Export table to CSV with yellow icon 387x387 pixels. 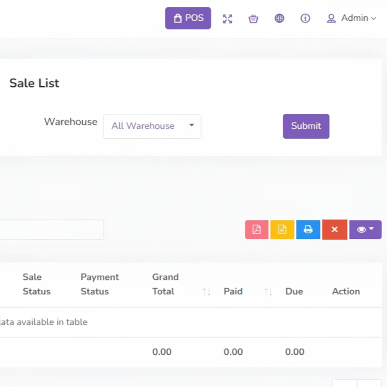[x=282, y=229]
